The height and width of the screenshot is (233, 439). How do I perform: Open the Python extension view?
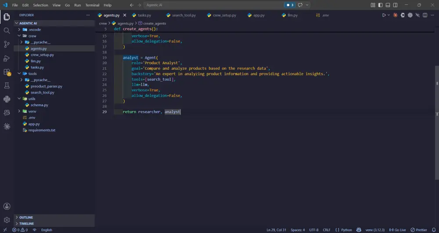click(7, 99)
